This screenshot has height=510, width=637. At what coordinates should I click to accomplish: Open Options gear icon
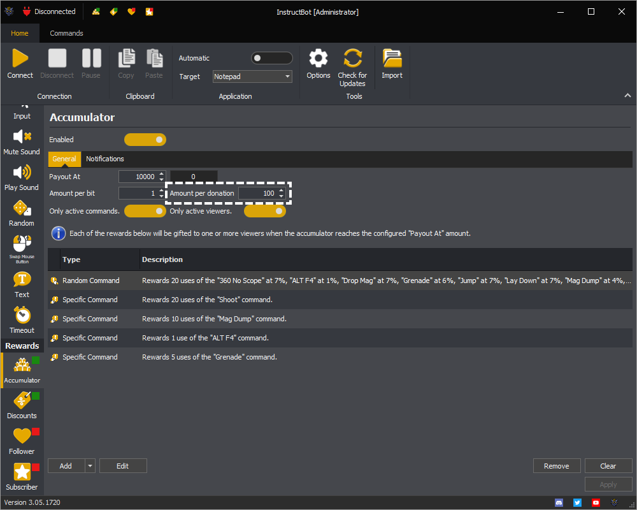coord(318,58)
